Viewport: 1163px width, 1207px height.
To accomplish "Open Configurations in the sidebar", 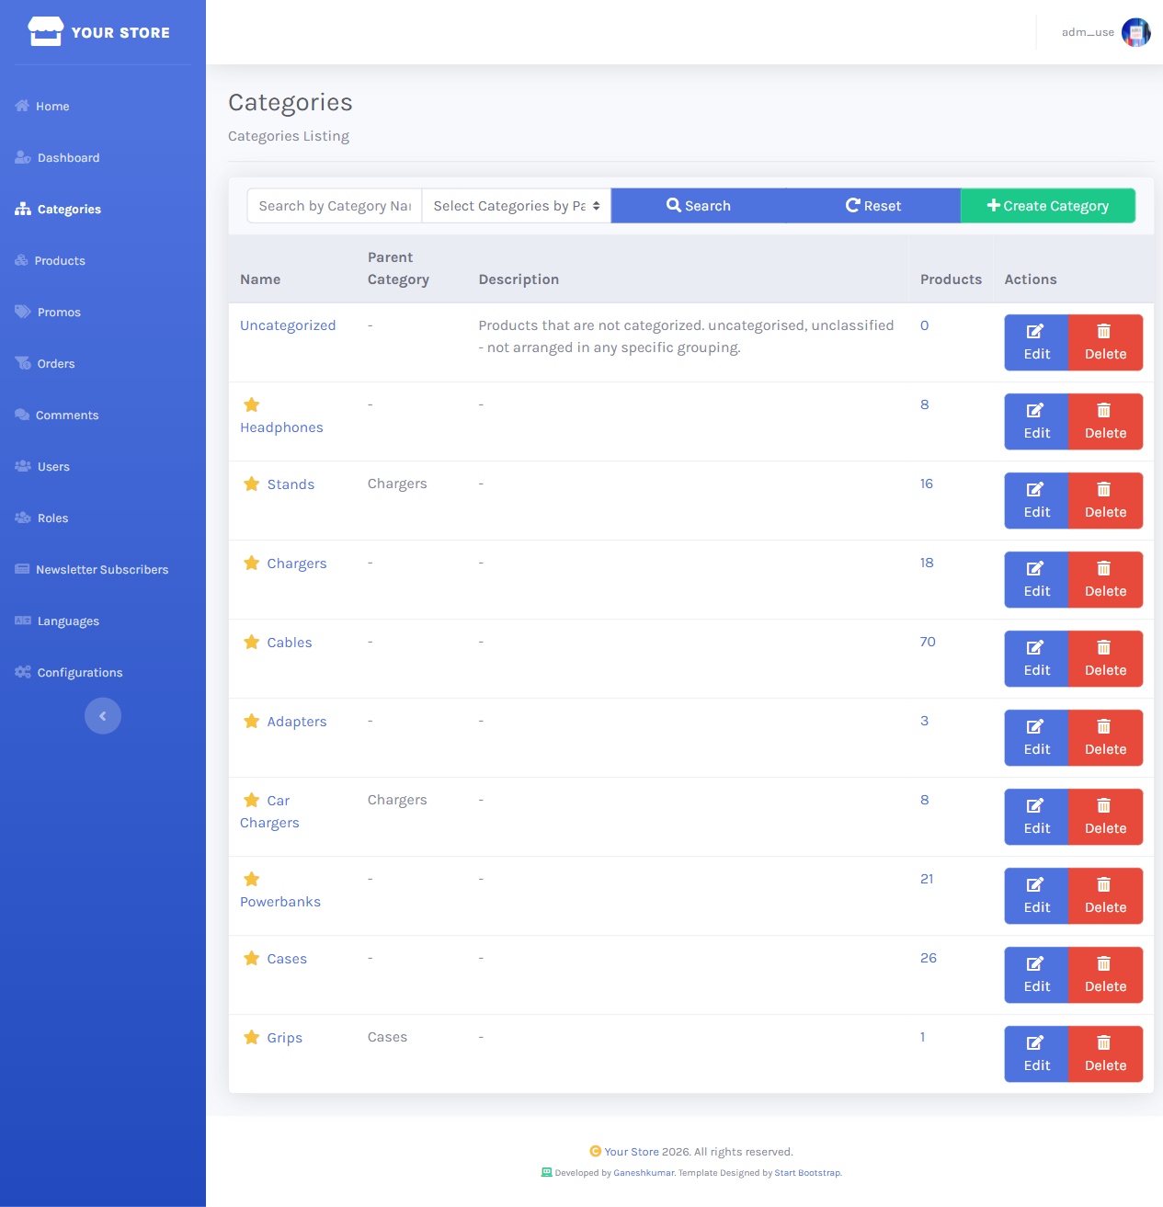I will coord(69,672).
